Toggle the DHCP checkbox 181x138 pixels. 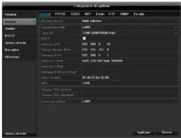click(x=84, y=38)
